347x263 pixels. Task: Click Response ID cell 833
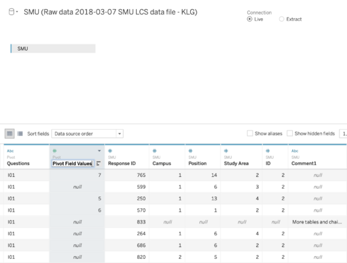coord(127,222)
